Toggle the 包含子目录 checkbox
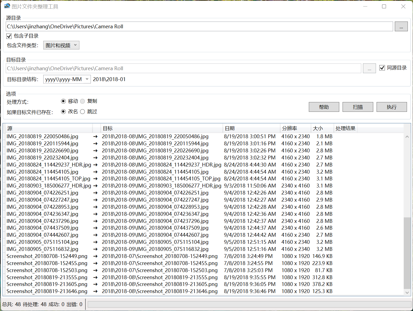The image size is (413, 311). tap(9, 36)
